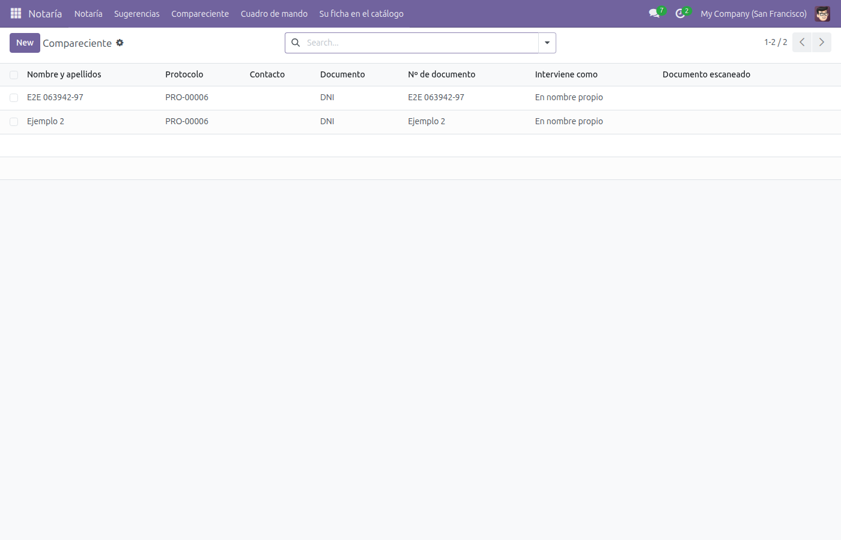Click the New button
The height and width of the screenshot is (540, 841).
tap(25, 43)
